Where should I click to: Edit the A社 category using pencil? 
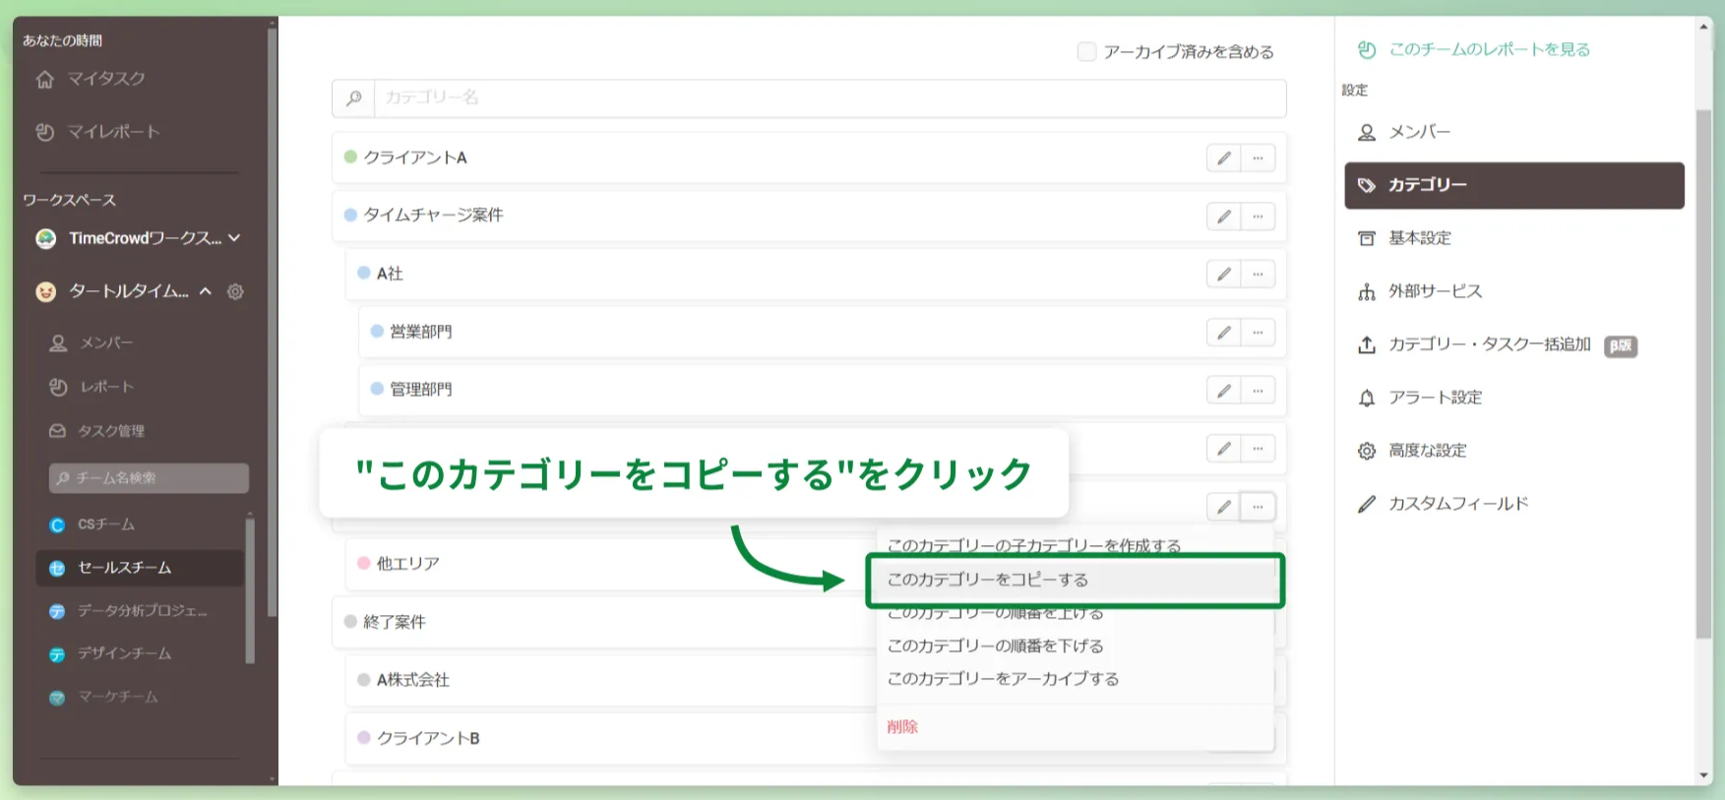1223,275
